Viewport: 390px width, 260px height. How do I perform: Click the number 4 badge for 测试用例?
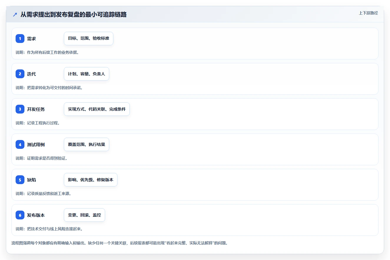click(x=20, y=144)
